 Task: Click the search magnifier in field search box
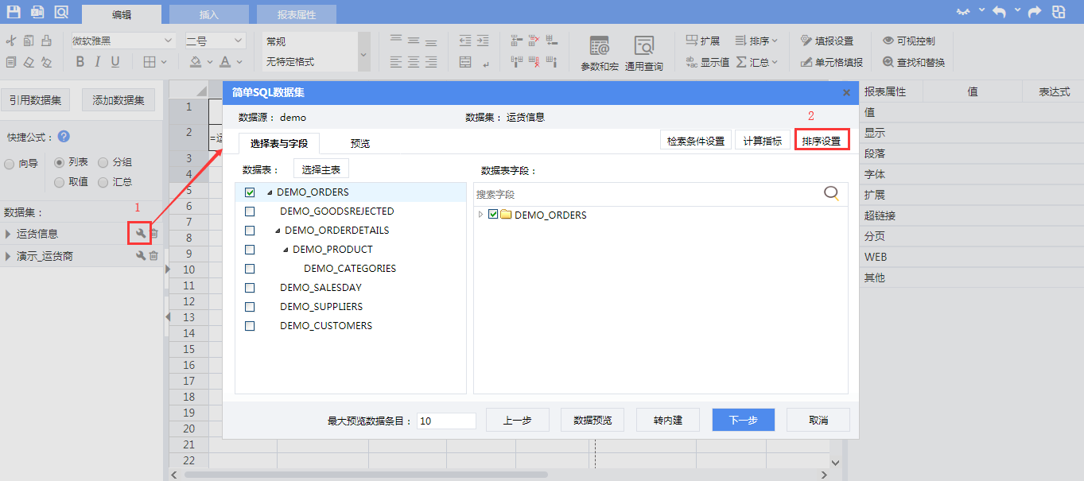[831, 193]
